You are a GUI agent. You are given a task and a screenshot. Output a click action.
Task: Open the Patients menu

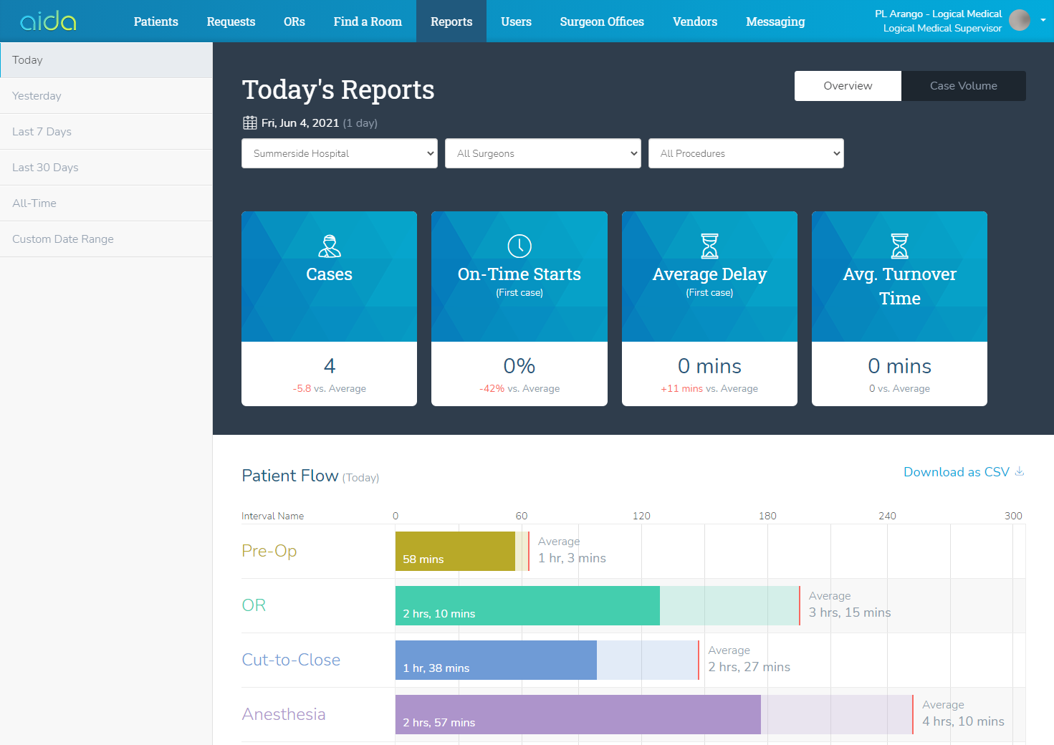point(155,21)
